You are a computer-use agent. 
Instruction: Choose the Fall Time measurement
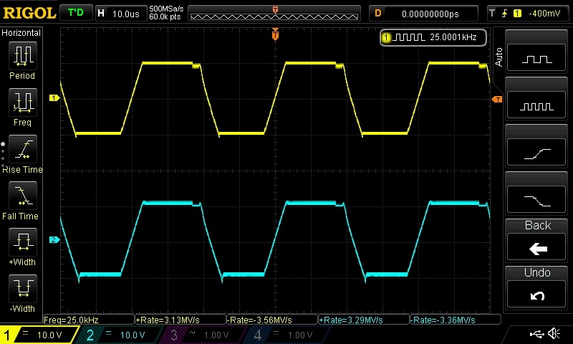22,199
